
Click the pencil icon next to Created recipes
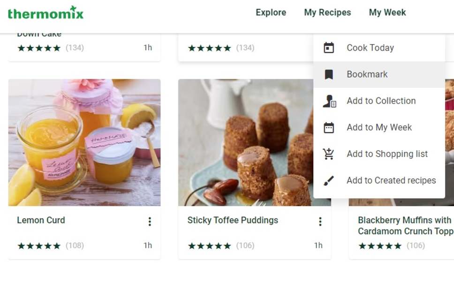click(x=329, y=180)
